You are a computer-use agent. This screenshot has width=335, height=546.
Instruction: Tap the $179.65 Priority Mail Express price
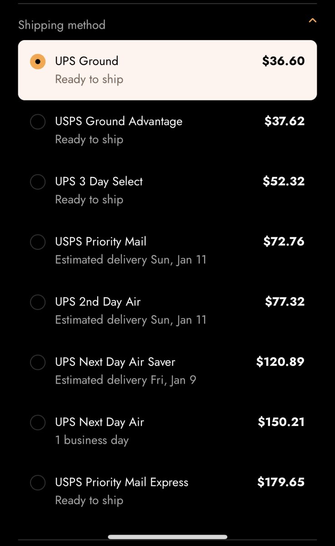coord(281,482)
